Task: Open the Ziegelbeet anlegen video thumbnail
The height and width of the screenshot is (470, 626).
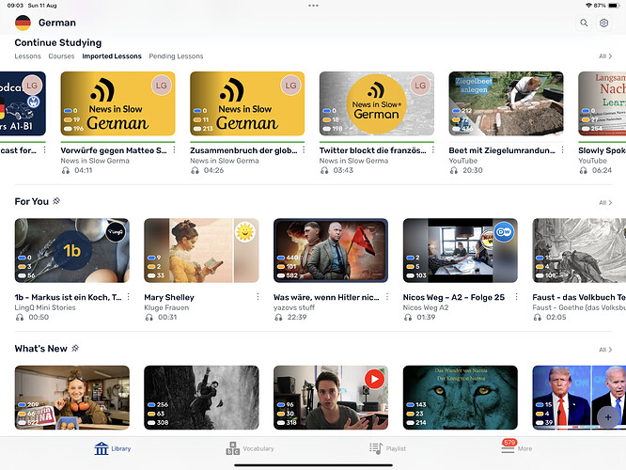Action: [507, 103]
